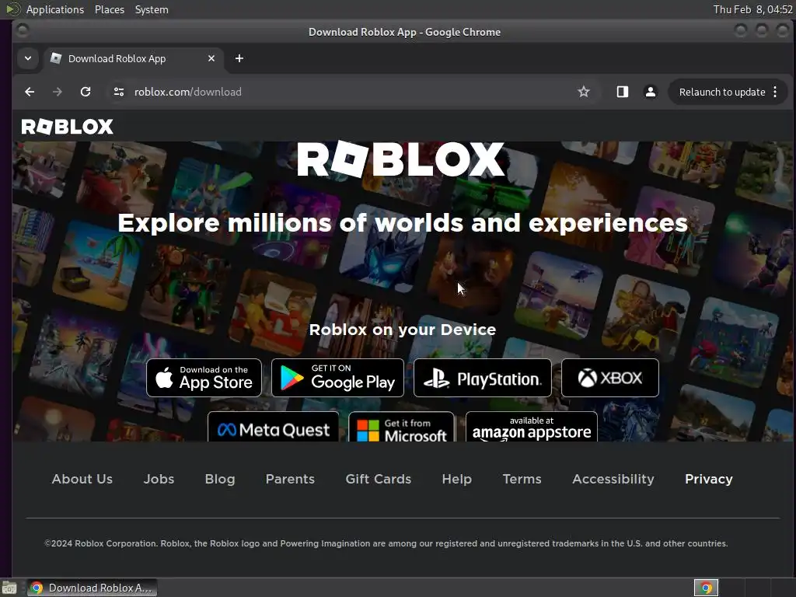This screenshot has height=597, width=796.
Task: Open the About Us footer link
Action: coord(82,479)
